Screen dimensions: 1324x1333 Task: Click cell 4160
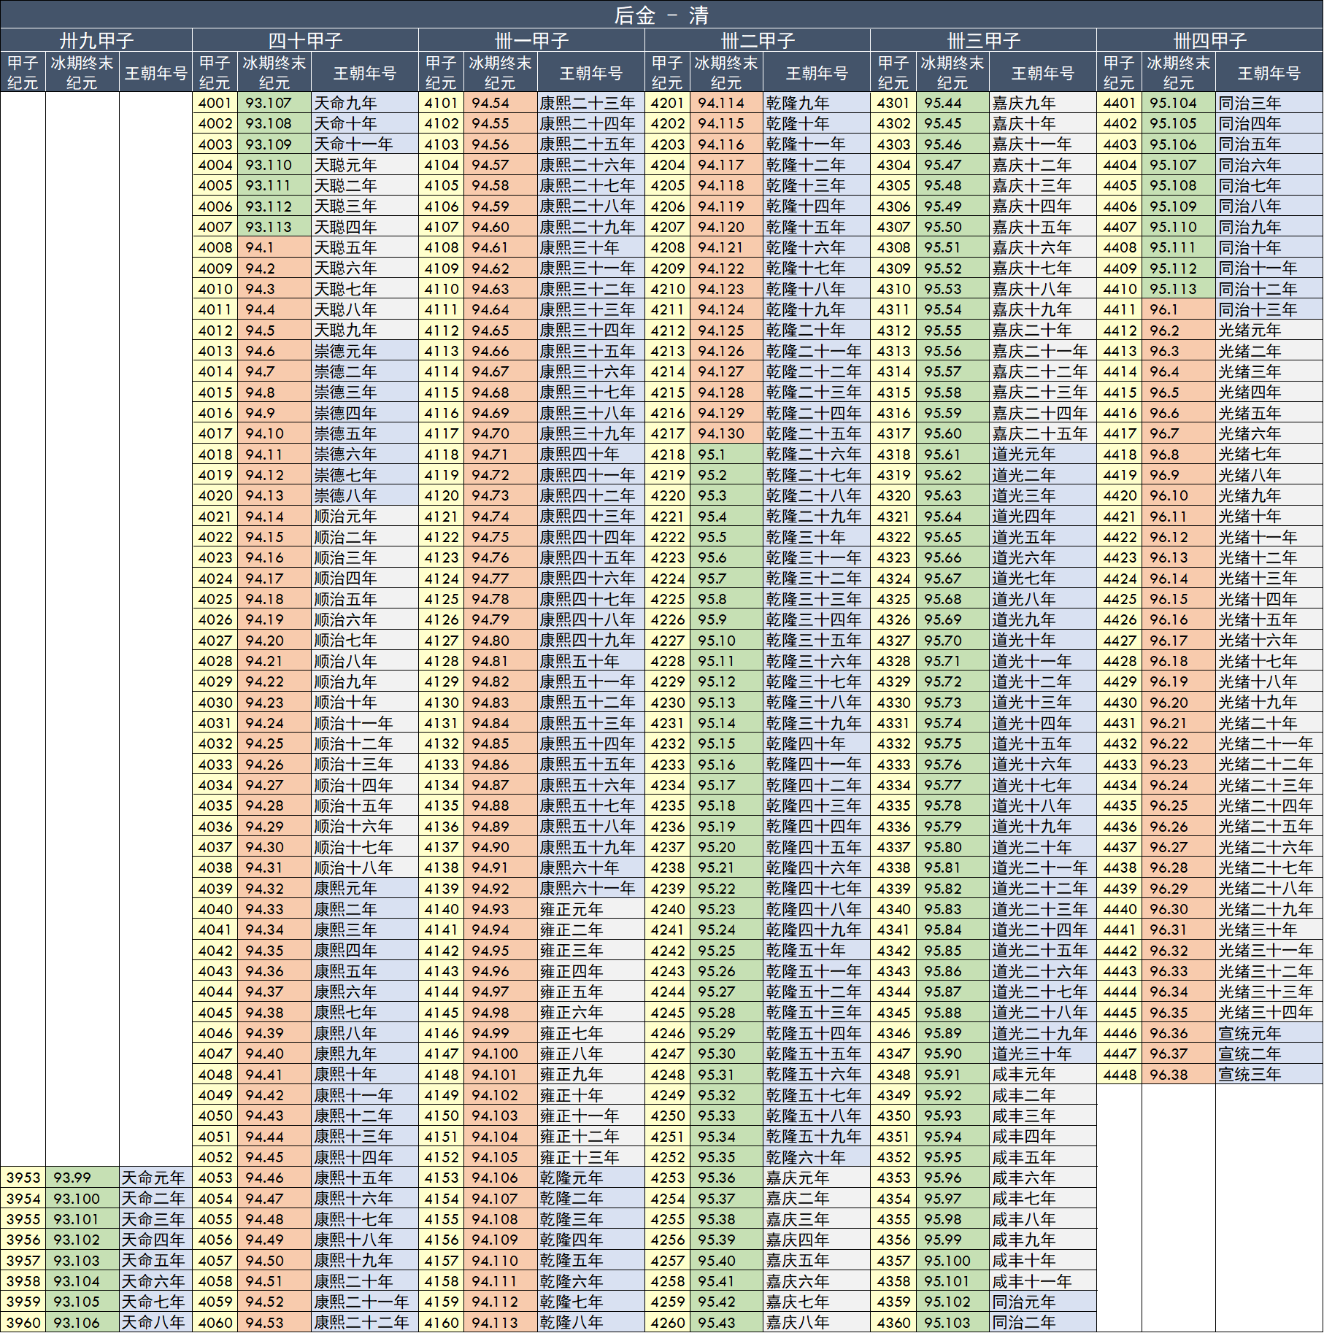[441, 1322]
